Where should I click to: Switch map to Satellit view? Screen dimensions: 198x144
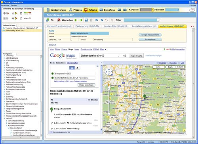(180, 67)
